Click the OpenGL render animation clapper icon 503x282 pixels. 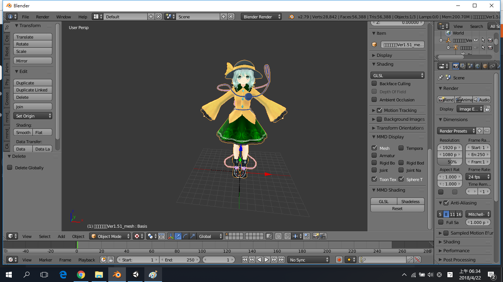tap(323, 236)
